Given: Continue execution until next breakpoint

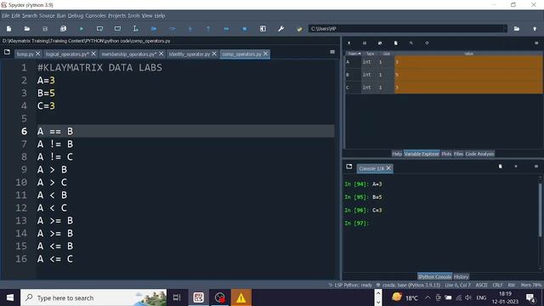Looking at the screenshot, I should [226, 29].
